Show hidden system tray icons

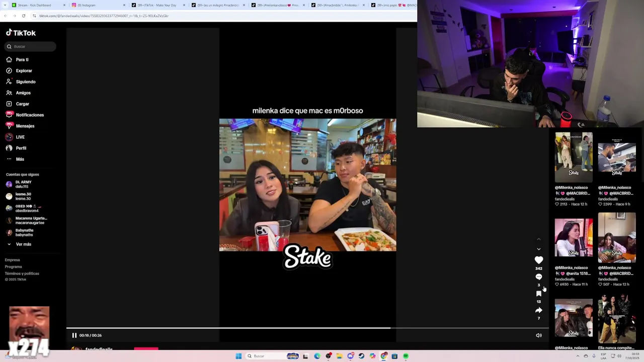coord(578,356)
